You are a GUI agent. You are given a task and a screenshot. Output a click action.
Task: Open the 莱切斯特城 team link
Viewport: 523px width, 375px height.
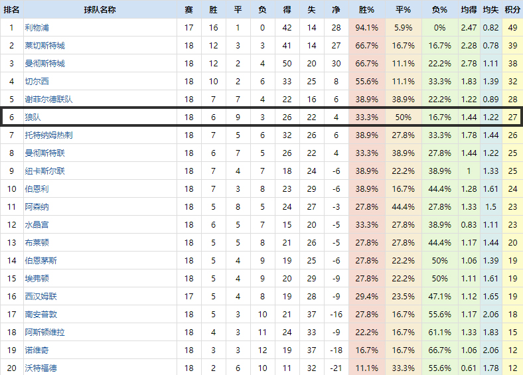(44, 46)
